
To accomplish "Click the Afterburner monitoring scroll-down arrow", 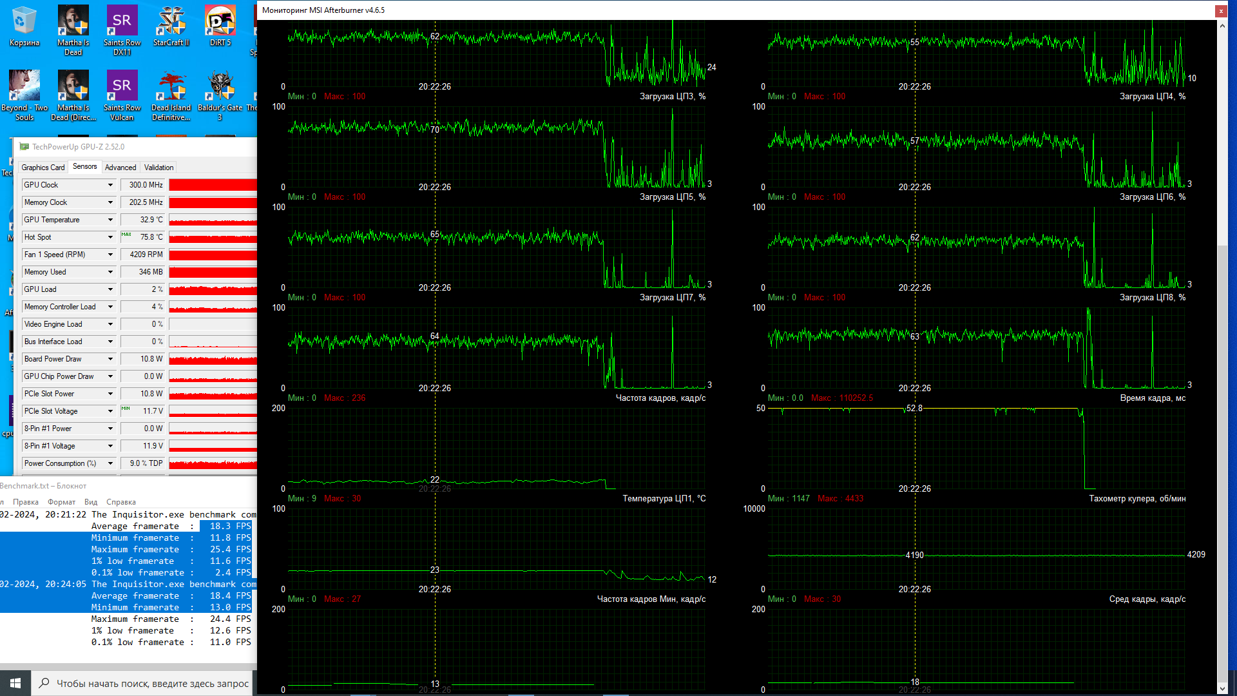I will click(1222, 689).
